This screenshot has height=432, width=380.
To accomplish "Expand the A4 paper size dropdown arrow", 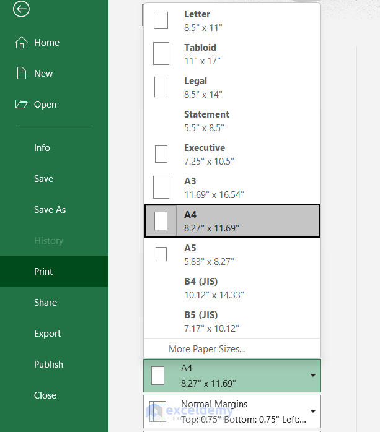I will pos(313,376).
